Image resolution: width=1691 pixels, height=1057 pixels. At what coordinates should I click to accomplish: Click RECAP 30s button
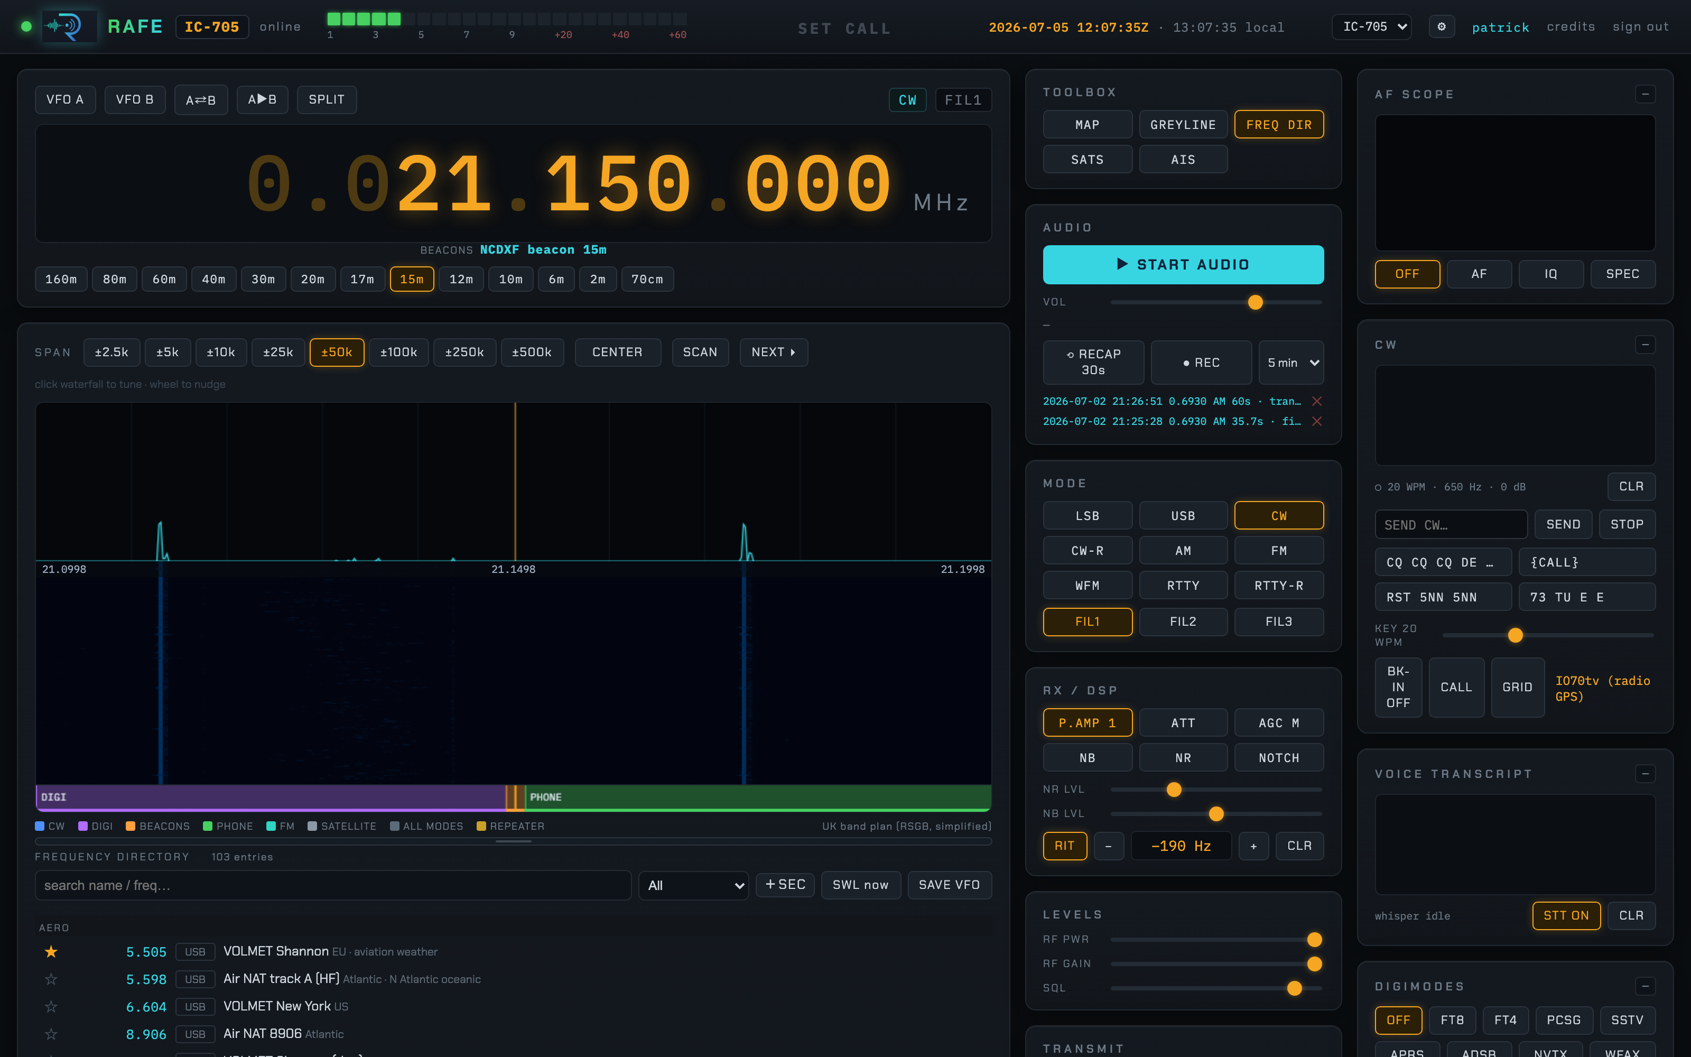coord(1093,362)
